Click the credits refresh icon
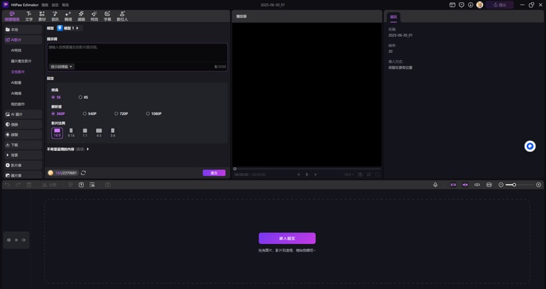546x289 pixels. tap(83, 173)
